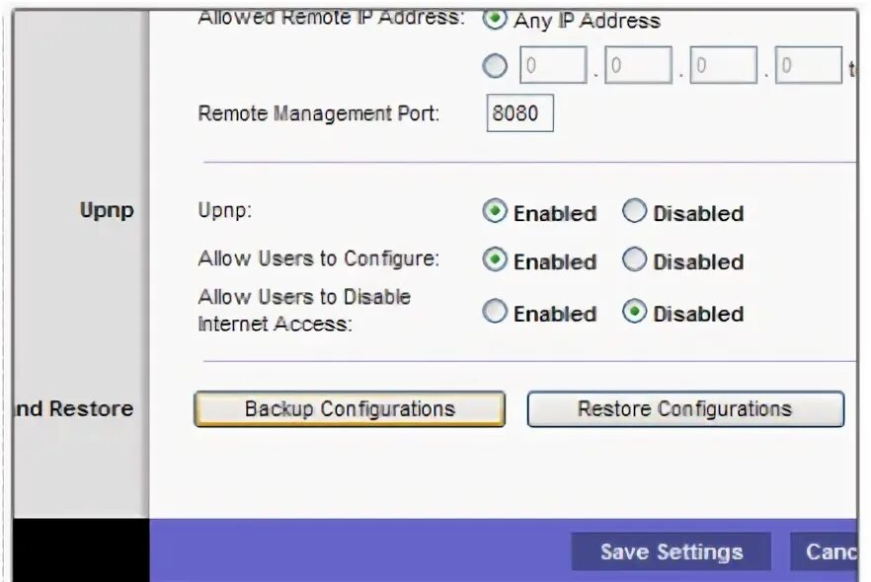Click the second IP address octet field

pyautogui.click(x=638, y=65)
